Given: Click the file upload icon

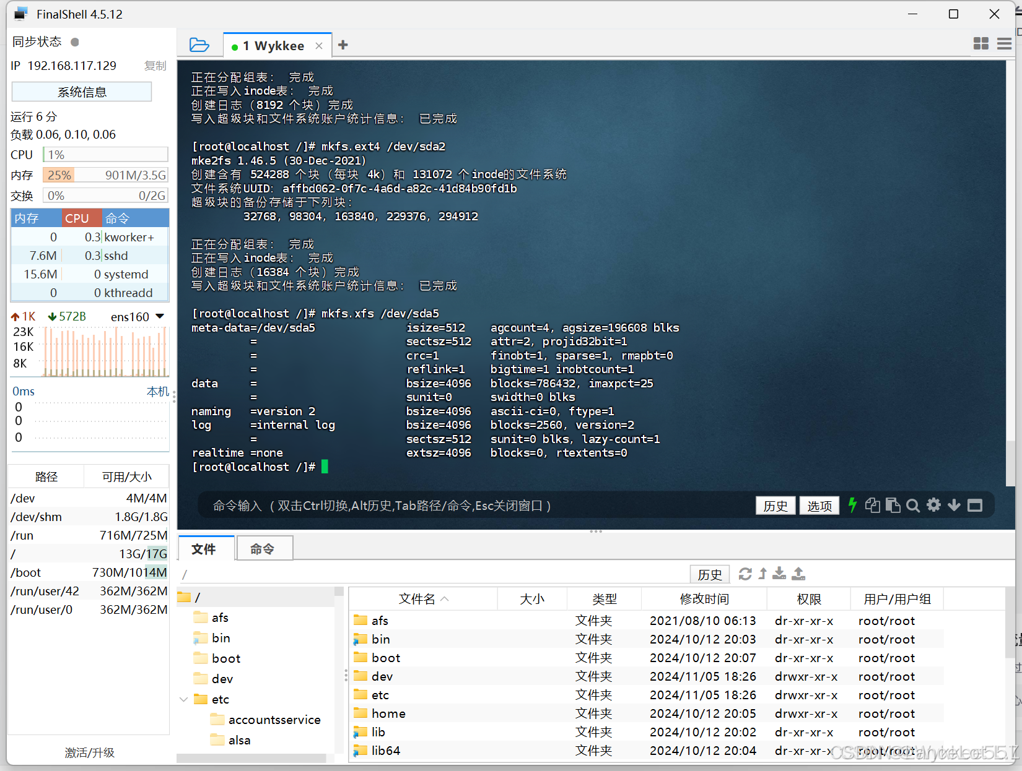Looking at the screenshot, I should pyautogui.click(x=798, y=574).
